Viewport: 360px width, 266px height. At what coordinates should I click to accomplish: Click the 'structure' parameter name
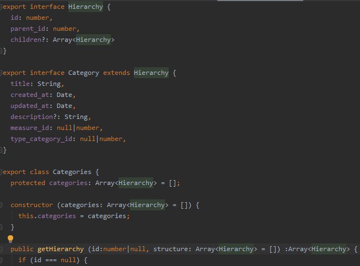point(170,249)
